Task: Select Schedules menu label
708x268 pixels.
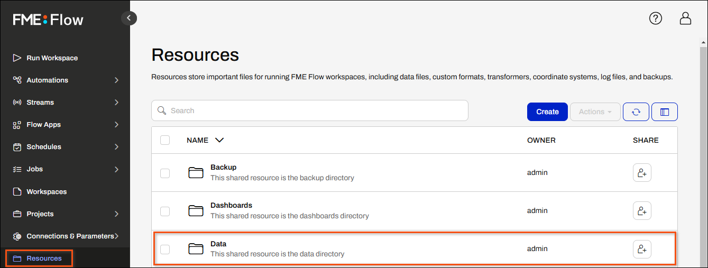Action: tap(44, 147)
